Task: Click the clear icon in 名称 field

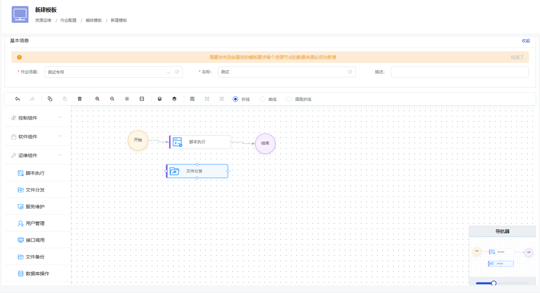Action: tap(350, 72)
